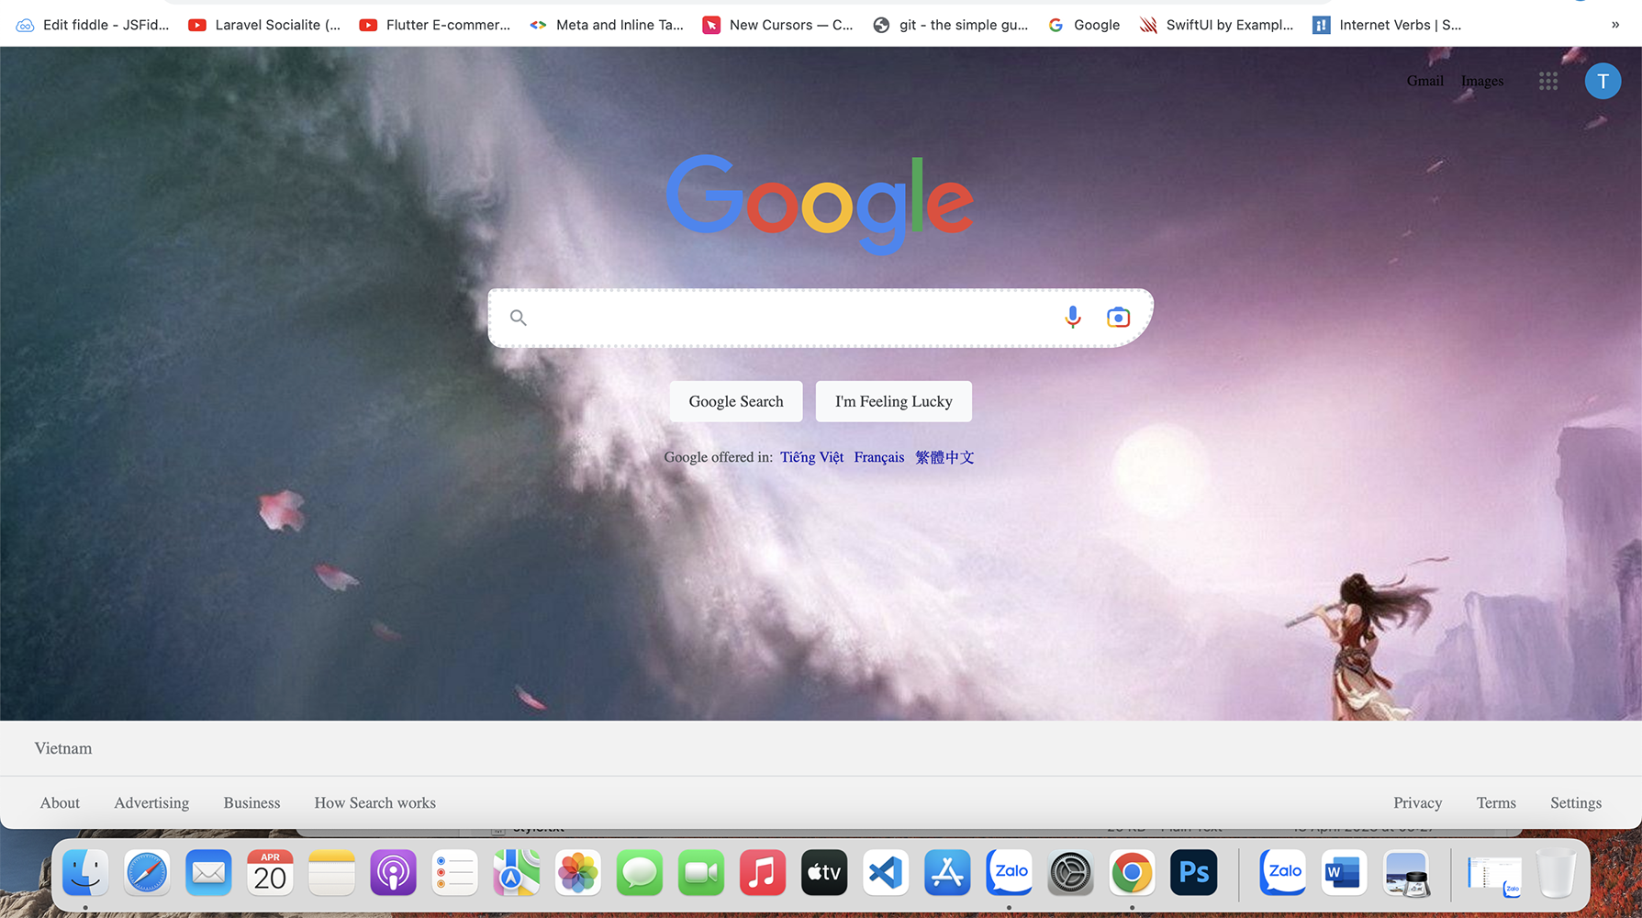
Task: Open Zalo from the dock
Action: [x=1009, y=873]
